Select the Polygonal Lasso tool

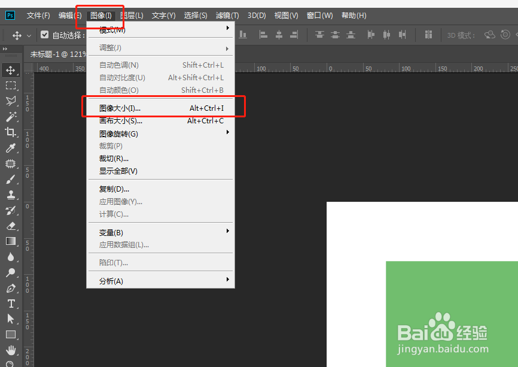pos(11,101)
